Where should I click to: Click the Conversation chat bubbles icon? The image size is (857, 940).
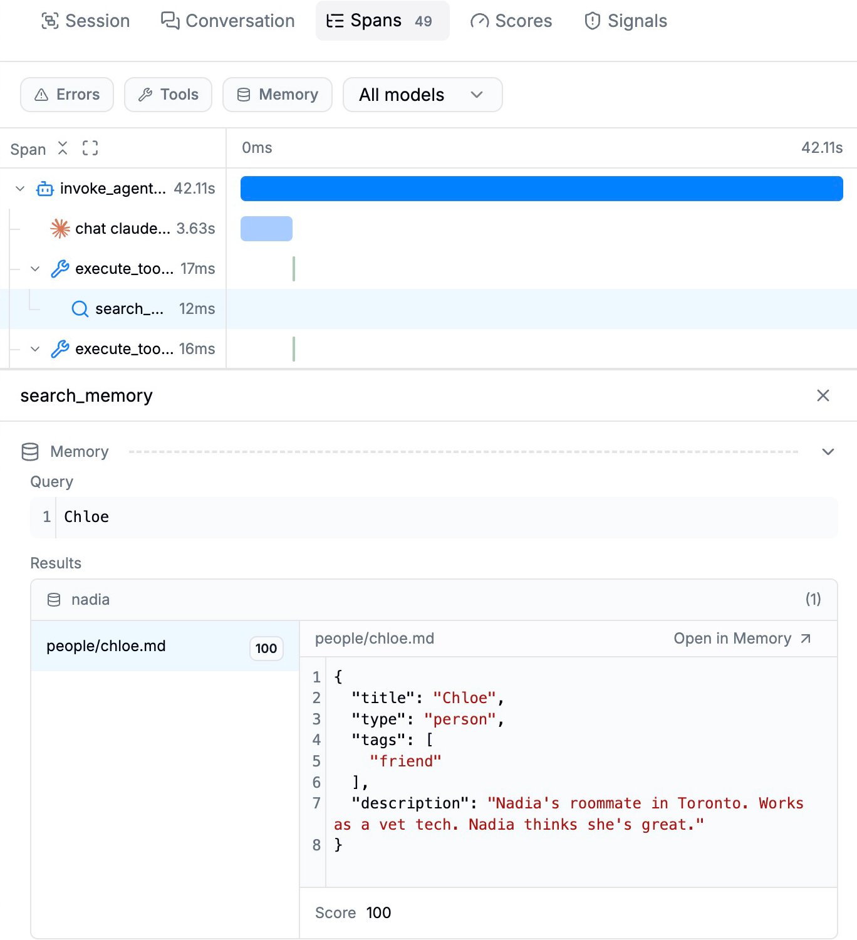(170, 21)
